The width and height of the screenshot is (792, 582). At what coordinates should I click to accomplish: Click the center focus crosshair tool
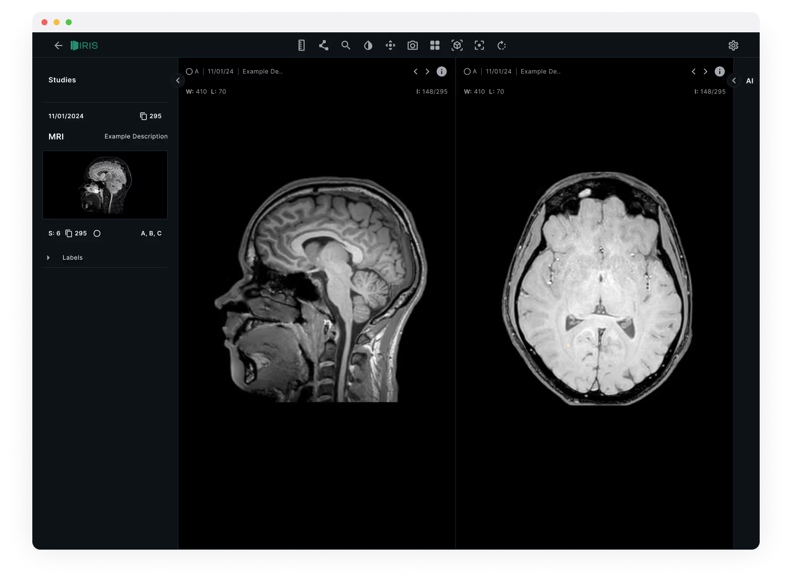pyautogui.click(x=479, y=45)
